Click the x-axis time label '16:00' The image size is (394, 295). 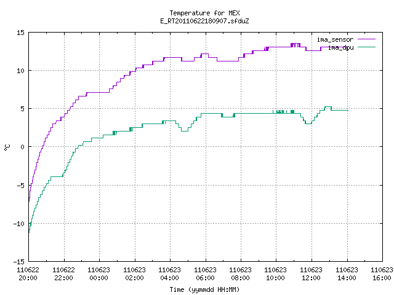pos(382,278)
